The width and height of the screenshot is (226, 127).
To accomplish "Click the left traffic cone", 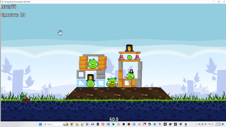I will 121,56.
